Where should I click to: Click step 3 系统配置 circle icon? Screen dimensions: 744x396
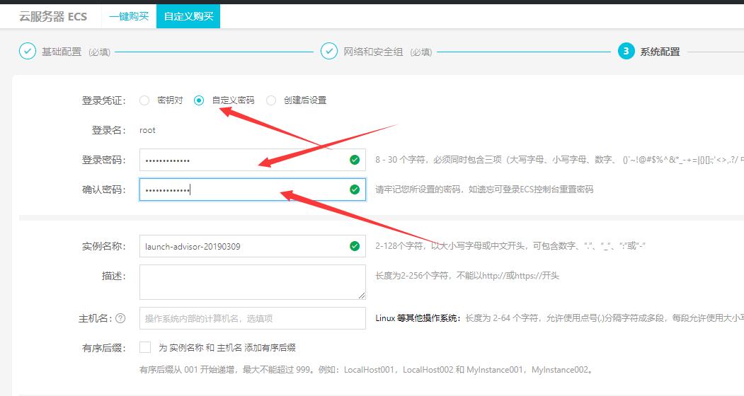coord(626,51)
